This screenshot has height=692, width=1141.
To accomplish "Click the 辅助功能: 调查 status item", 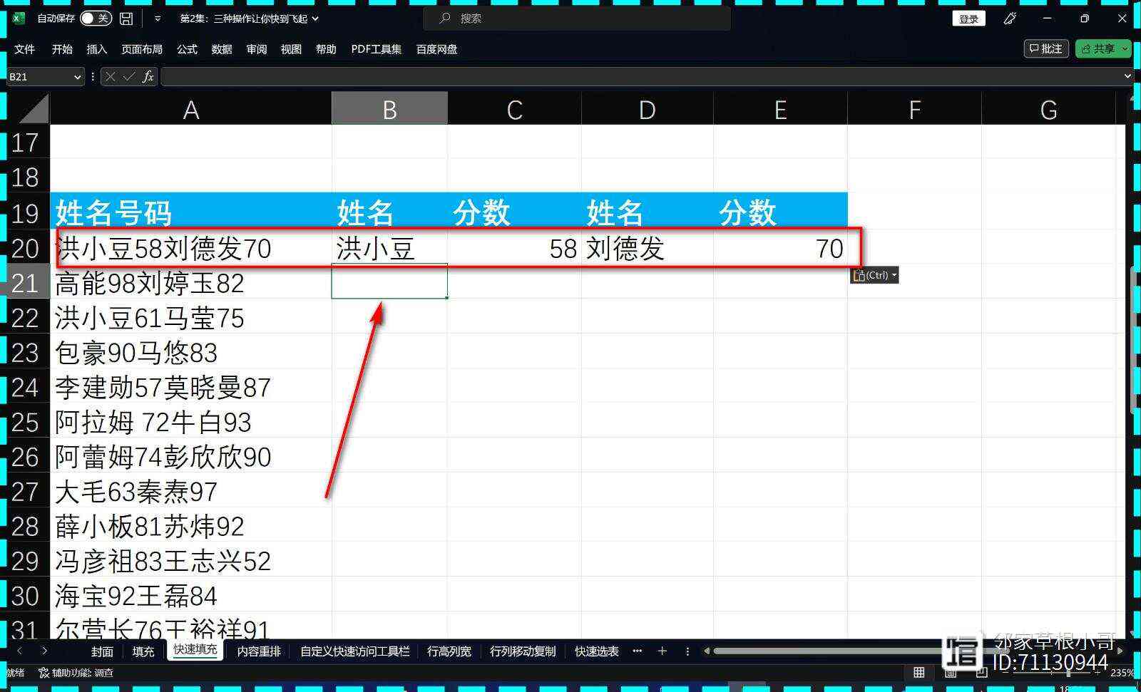I will pos(76,672).
